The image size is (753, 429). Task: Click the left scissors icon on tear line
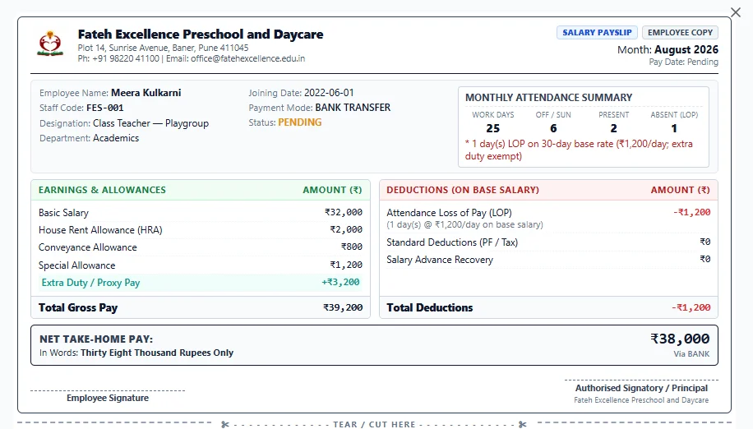pyautogui.click(x=224, y=425)
